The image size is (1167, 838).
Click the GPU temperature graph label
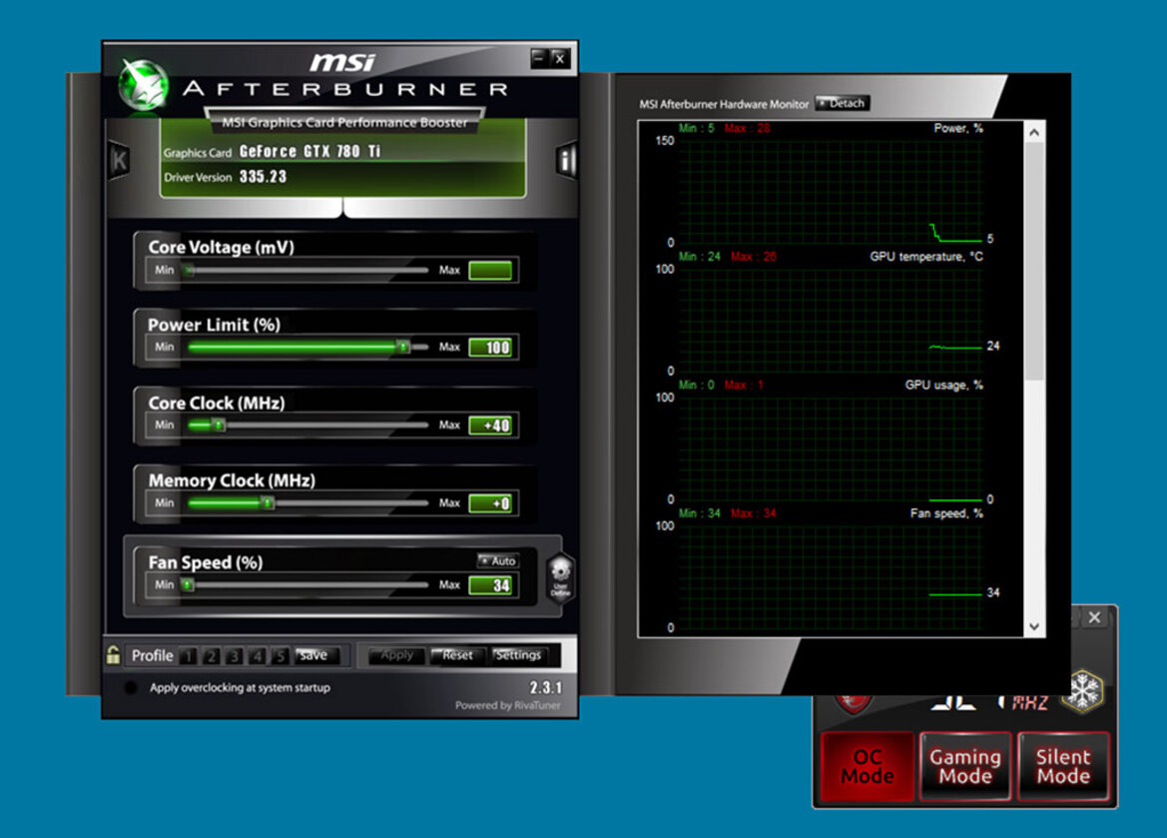[x=925, y=257]
